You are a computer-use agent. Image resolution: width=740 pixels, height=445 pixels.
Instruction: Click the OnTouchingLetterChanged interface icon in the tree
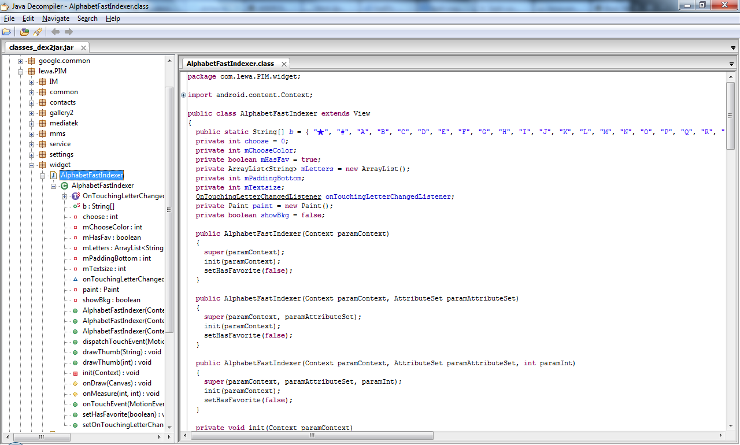[x=76, y=196]
